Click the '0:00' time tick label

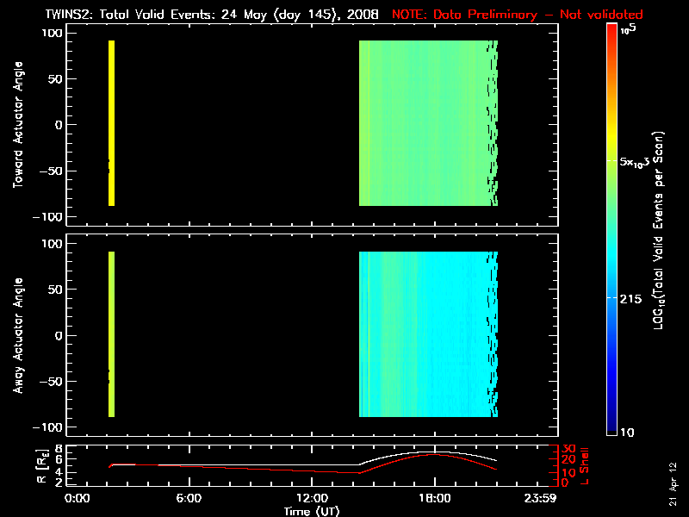tap(78, 498)
